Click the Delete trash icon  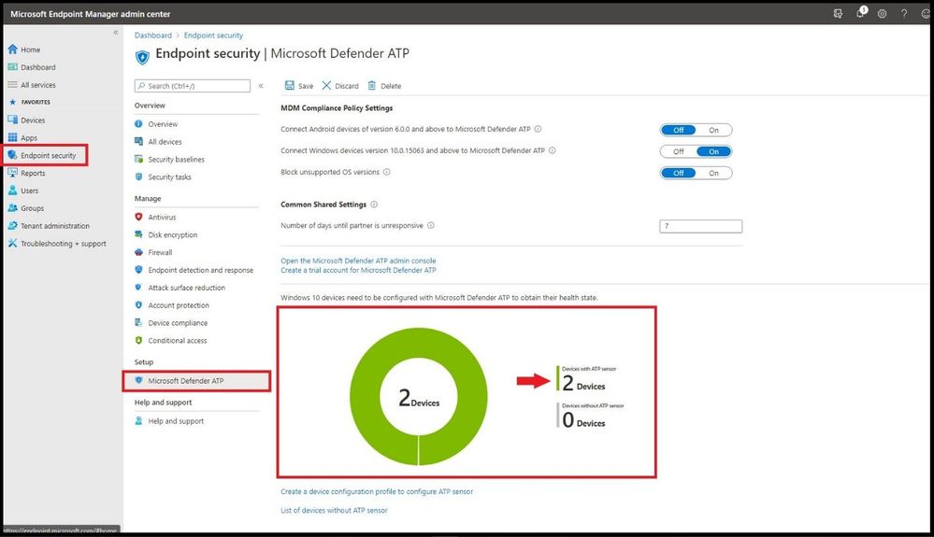pyautogui.click(x=372, y=86)
